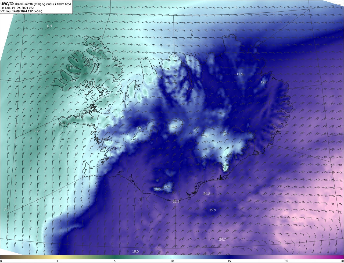Click the 30 tick on the color scale
Viewport: 344px width, 263px height.
tap(286, 261)
